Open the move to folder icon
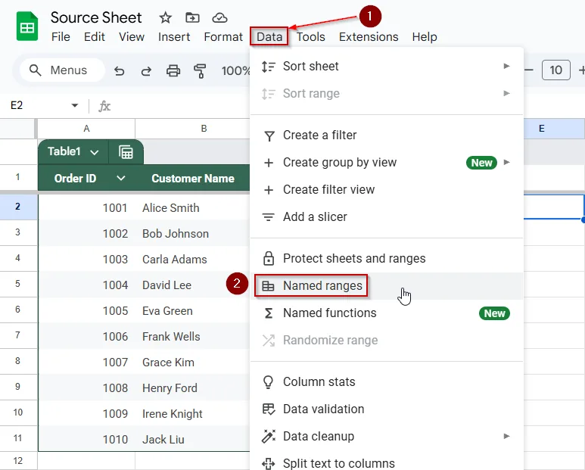This screenshot has width=585, height=470. (192, 17)
